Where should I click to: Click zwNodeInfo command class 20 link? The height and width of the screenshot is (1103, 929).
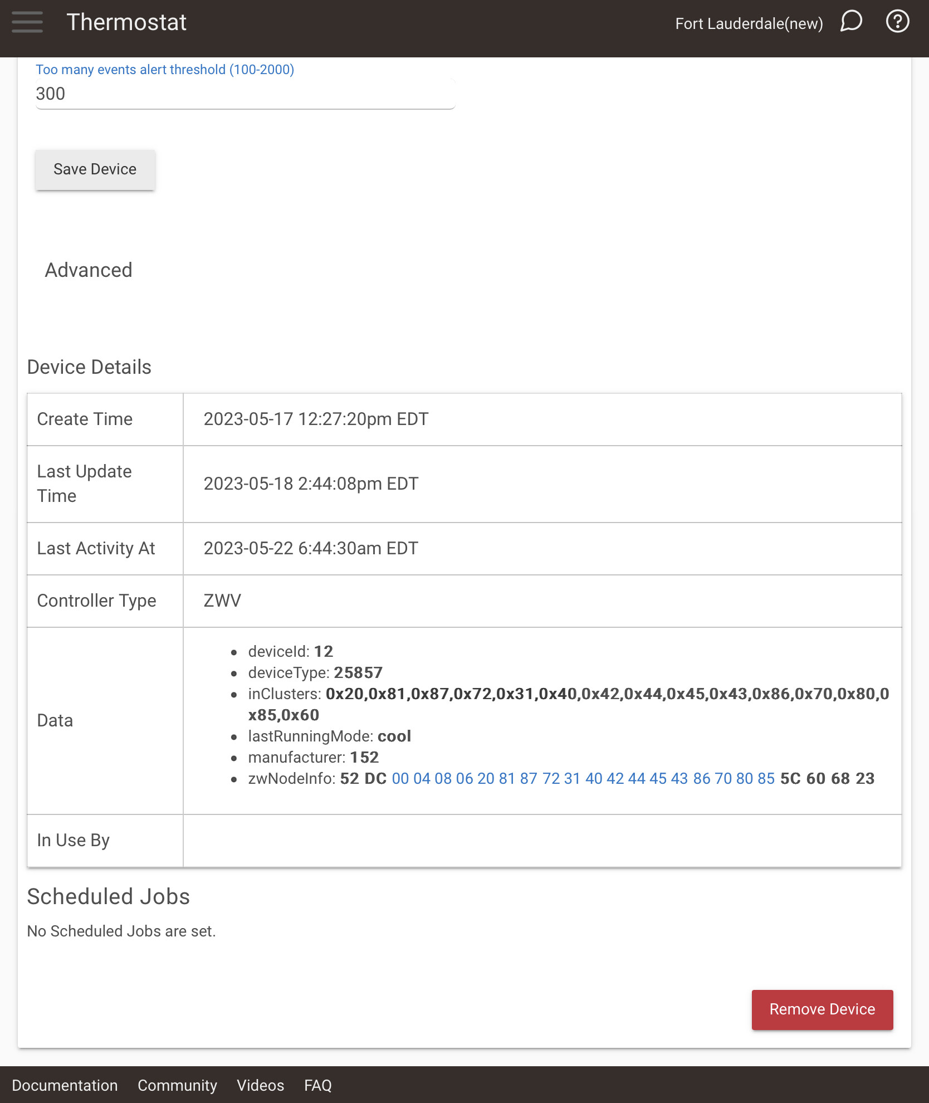tap(486, 779)
